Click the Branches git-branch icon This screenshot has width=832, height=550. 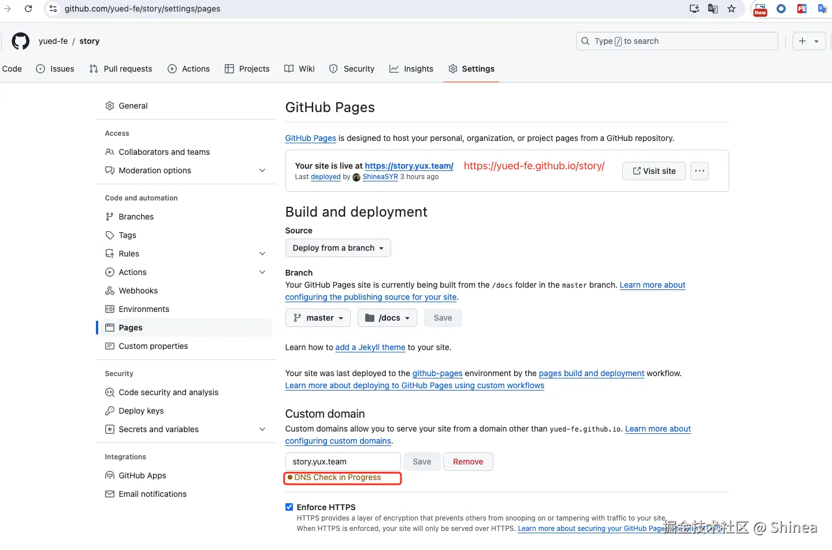click(110, 217)
